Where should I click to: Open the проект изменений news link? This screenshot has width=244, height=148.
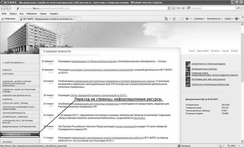126,126
